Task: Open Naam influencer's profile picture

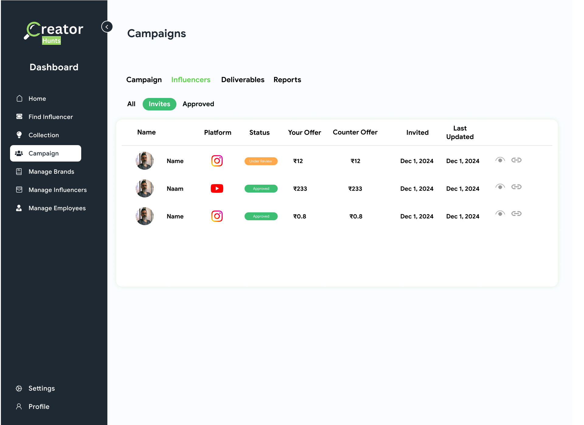Action: tap(144, 189)
